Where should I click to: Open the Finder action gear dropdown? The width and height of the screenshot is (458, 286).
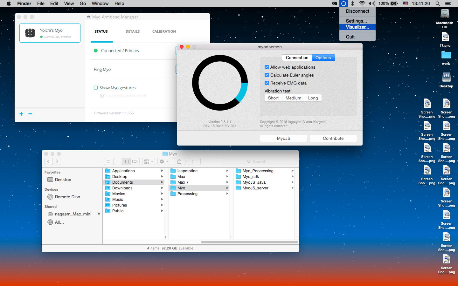[163, 161]
